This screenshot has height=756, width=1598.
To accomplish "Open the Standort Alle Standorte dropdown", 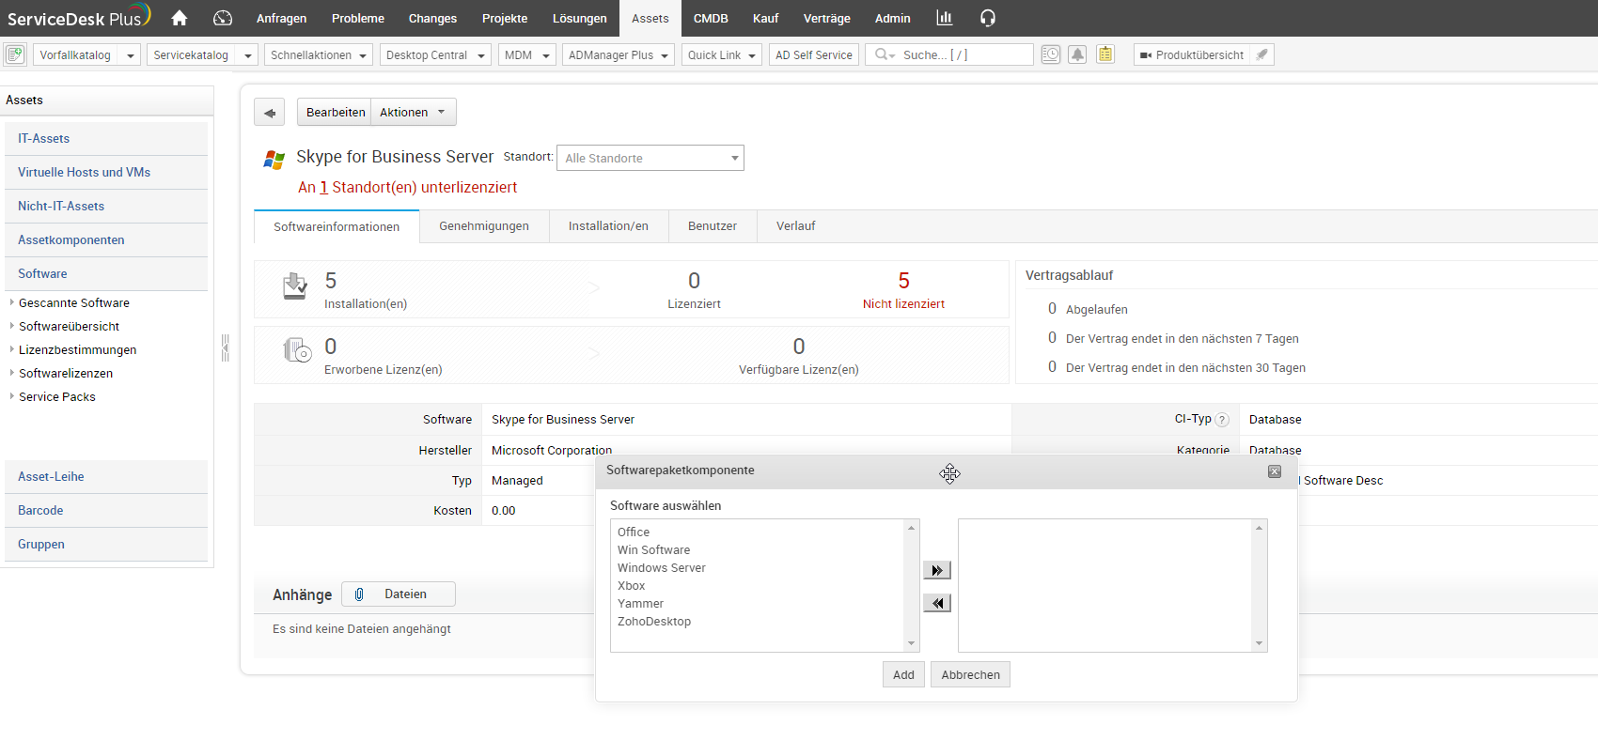I will point(650,158).
